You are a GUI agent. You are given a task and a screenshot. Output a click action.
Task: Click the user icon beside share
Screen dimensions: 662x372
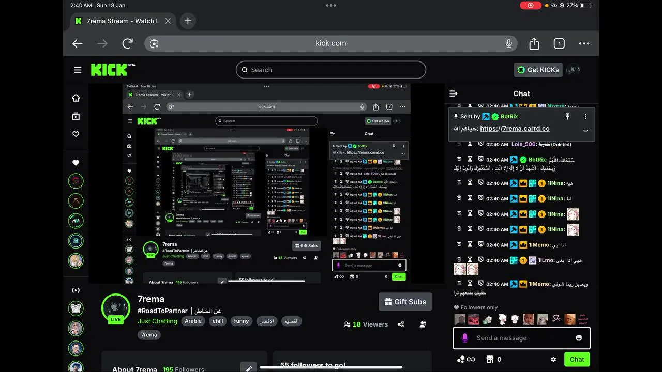(x=423, y=324)
